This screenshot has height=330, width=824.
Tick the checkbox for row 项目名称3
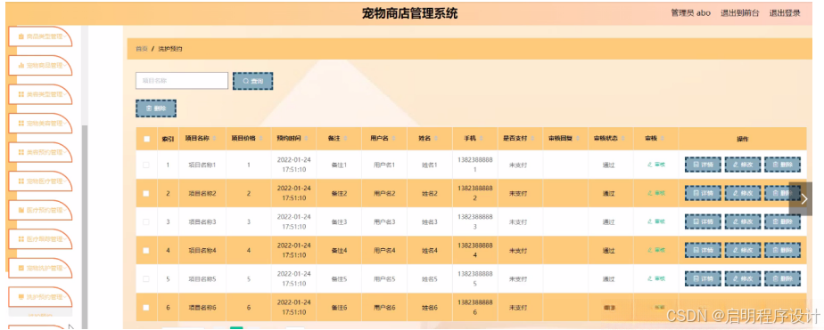[146, 221]
